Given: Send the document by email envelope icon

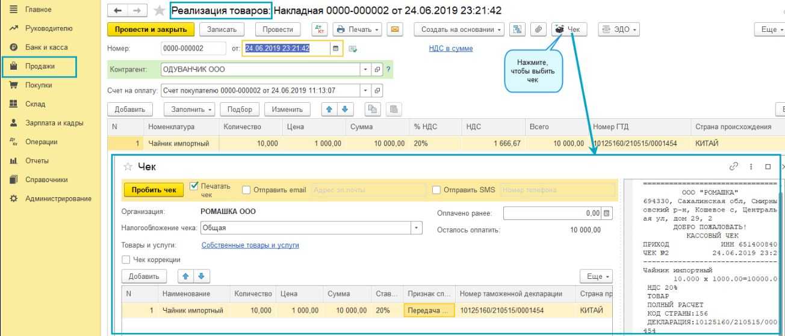Looking at the screenshot, I should tap(395, 29).
